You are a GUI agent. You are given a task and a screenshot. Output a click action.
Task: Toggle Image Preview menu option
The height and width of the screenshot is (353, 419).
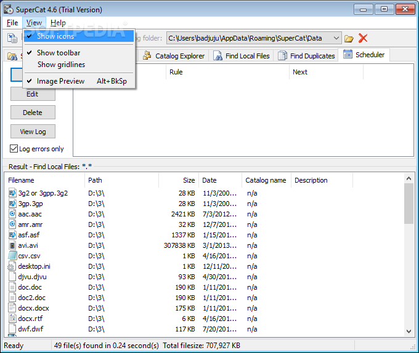coord(79,81)
